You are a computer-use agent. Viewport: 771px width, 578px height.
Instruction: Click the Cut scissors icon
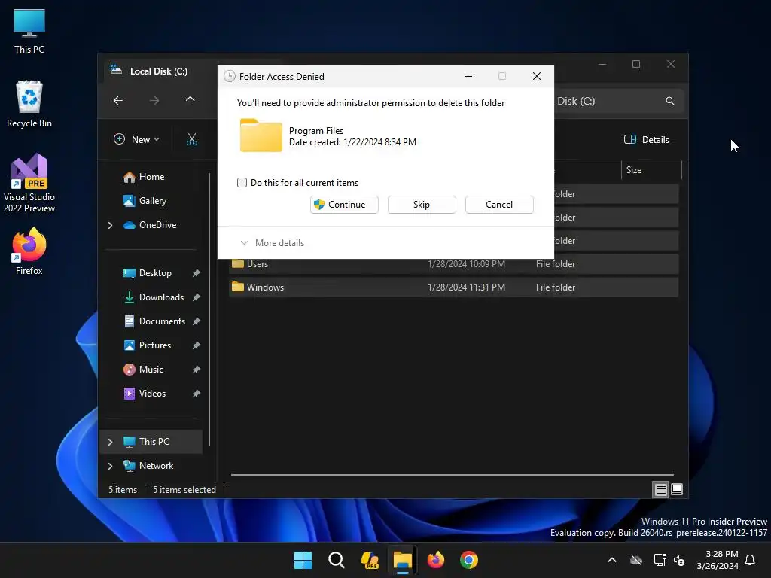click(x=192, y=139)
